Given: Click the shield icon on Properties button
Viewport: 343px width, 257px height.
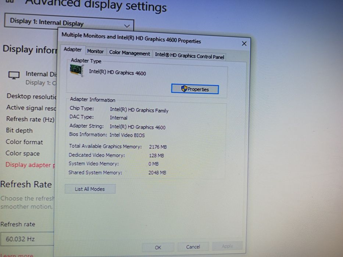Looking at the screenshot, I should (184, 88).
